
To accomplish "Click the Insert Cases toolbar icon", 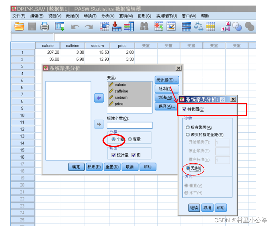I will 158,27.
